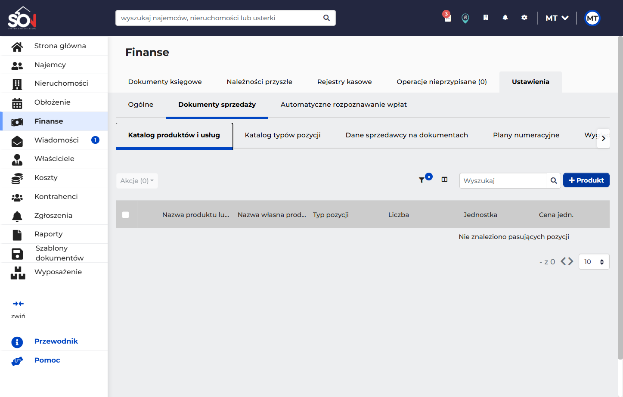Open the map location pin icon
Image resolution: width=623 pixels, height=397 pixels.
click(x=465, y=18)
